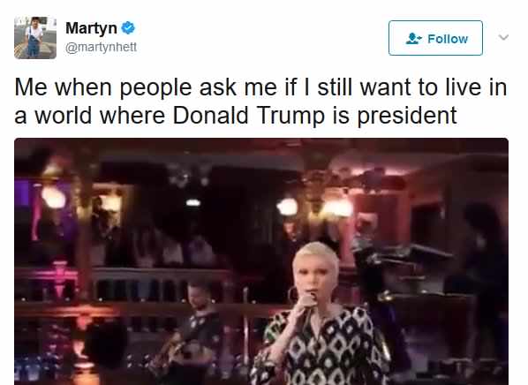The height and width of the screenshot is (385, 528).
Task: Expand the tweet options chevron menu
Action: click(x=503, y=37)
